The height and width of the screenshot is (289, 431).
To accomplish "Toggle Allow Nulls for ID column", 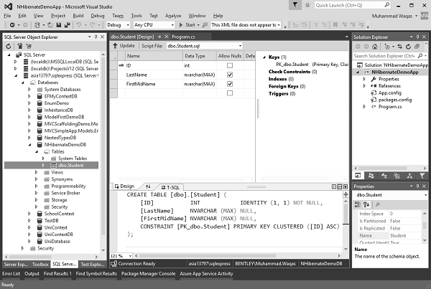I will [x=230, y=65].
